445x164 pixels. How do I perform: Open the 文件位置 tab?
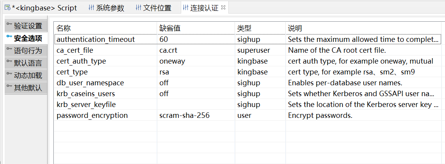tap(157, 8)
